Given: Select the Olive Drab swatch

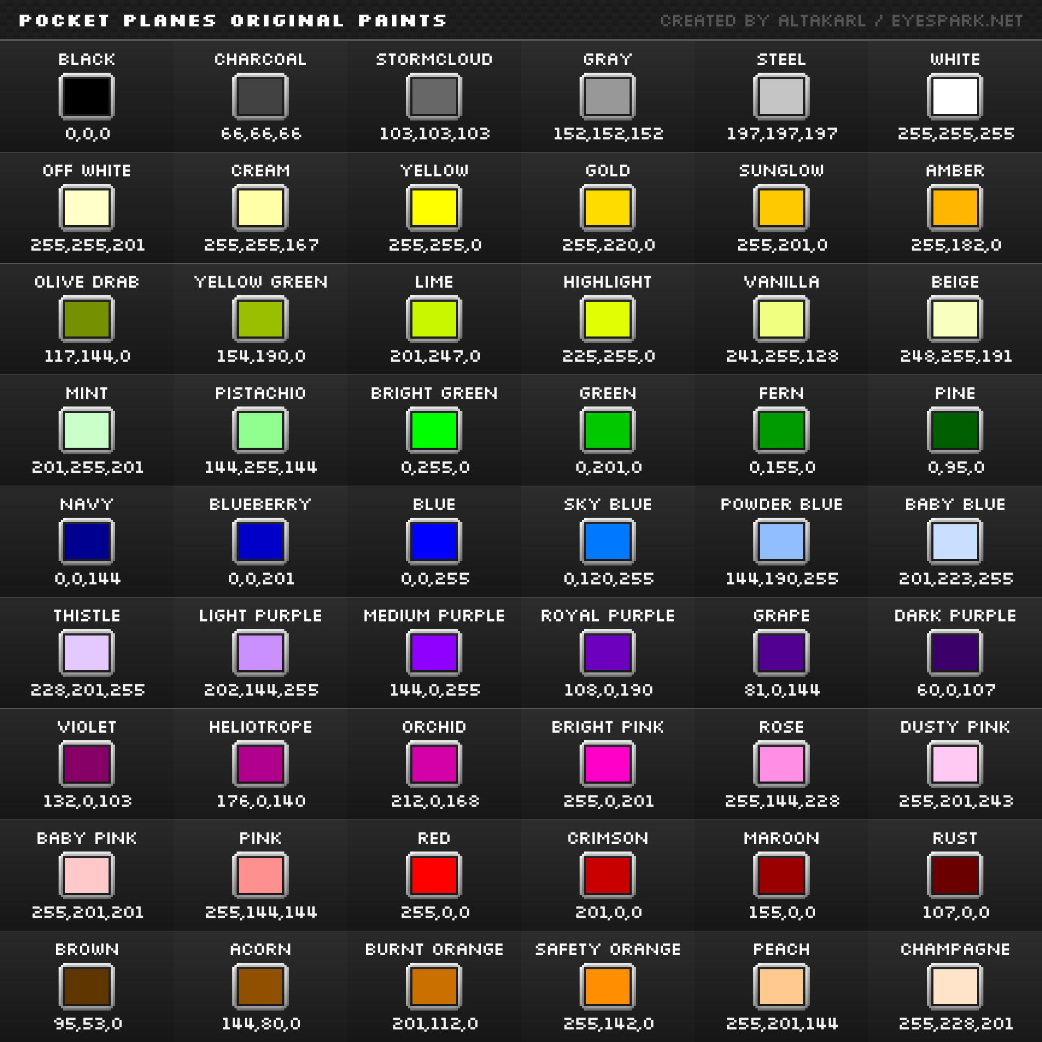Looking at the screenshot, I should click(87, 320).
